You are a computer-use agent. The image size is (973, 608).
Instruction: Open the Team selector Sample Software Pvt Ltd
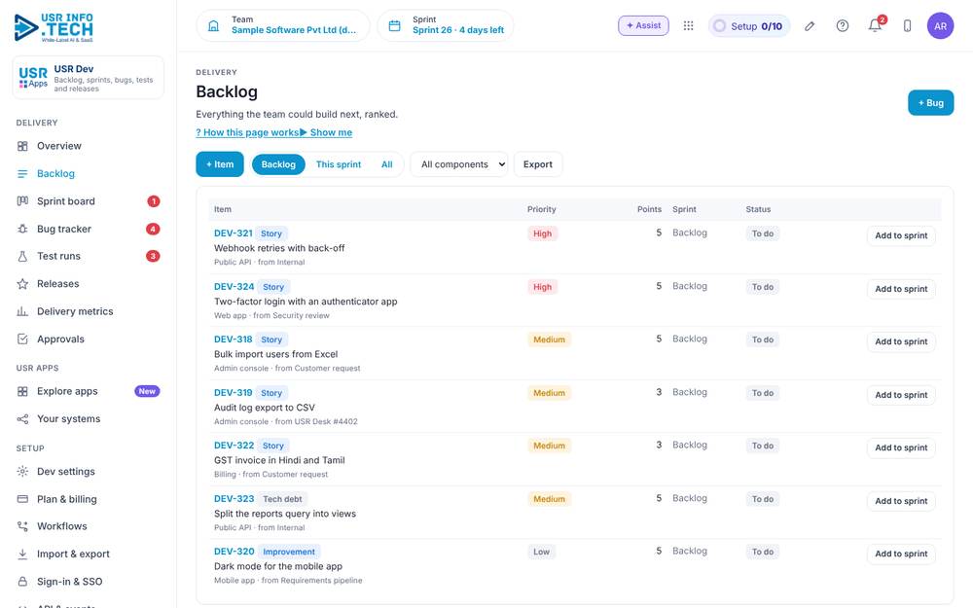[283, 25]
